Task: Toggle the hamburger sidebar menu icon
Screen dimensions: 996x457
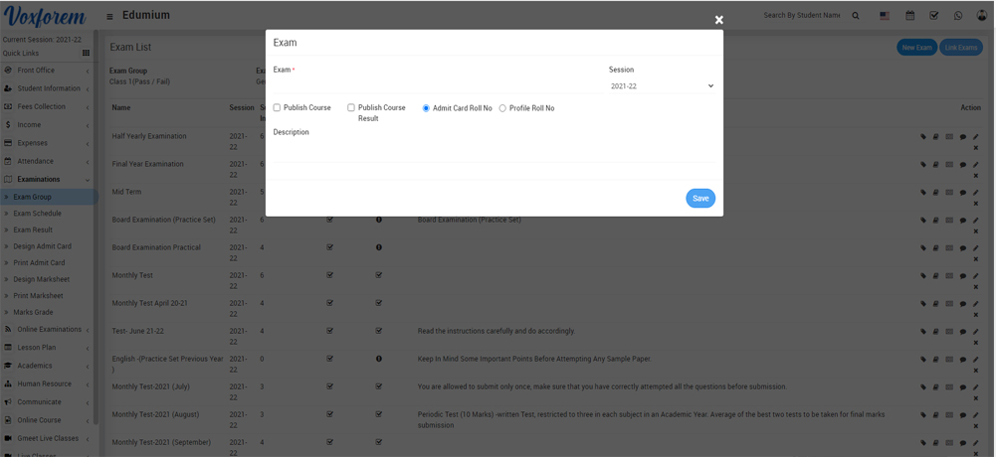Action: click(109, 16)
